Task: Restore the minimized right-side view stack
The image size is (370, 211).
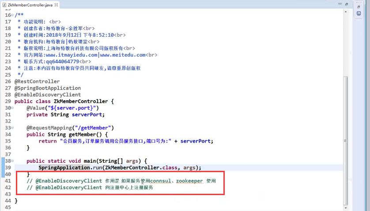Action: pyautogui.click(x=359, y=7)
